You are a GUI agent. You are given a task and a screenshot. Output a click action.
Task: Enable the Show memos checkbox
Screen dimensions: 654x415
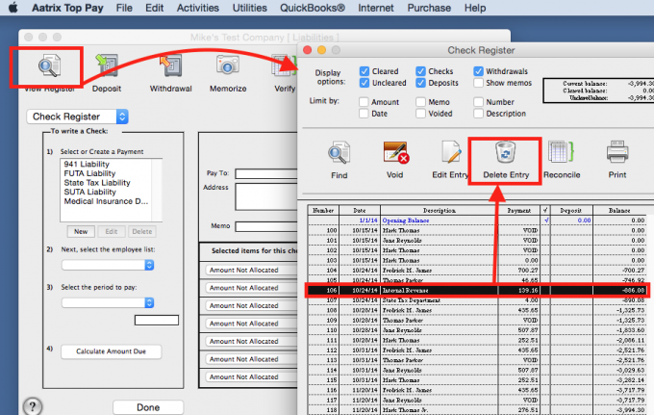(478, 83)
